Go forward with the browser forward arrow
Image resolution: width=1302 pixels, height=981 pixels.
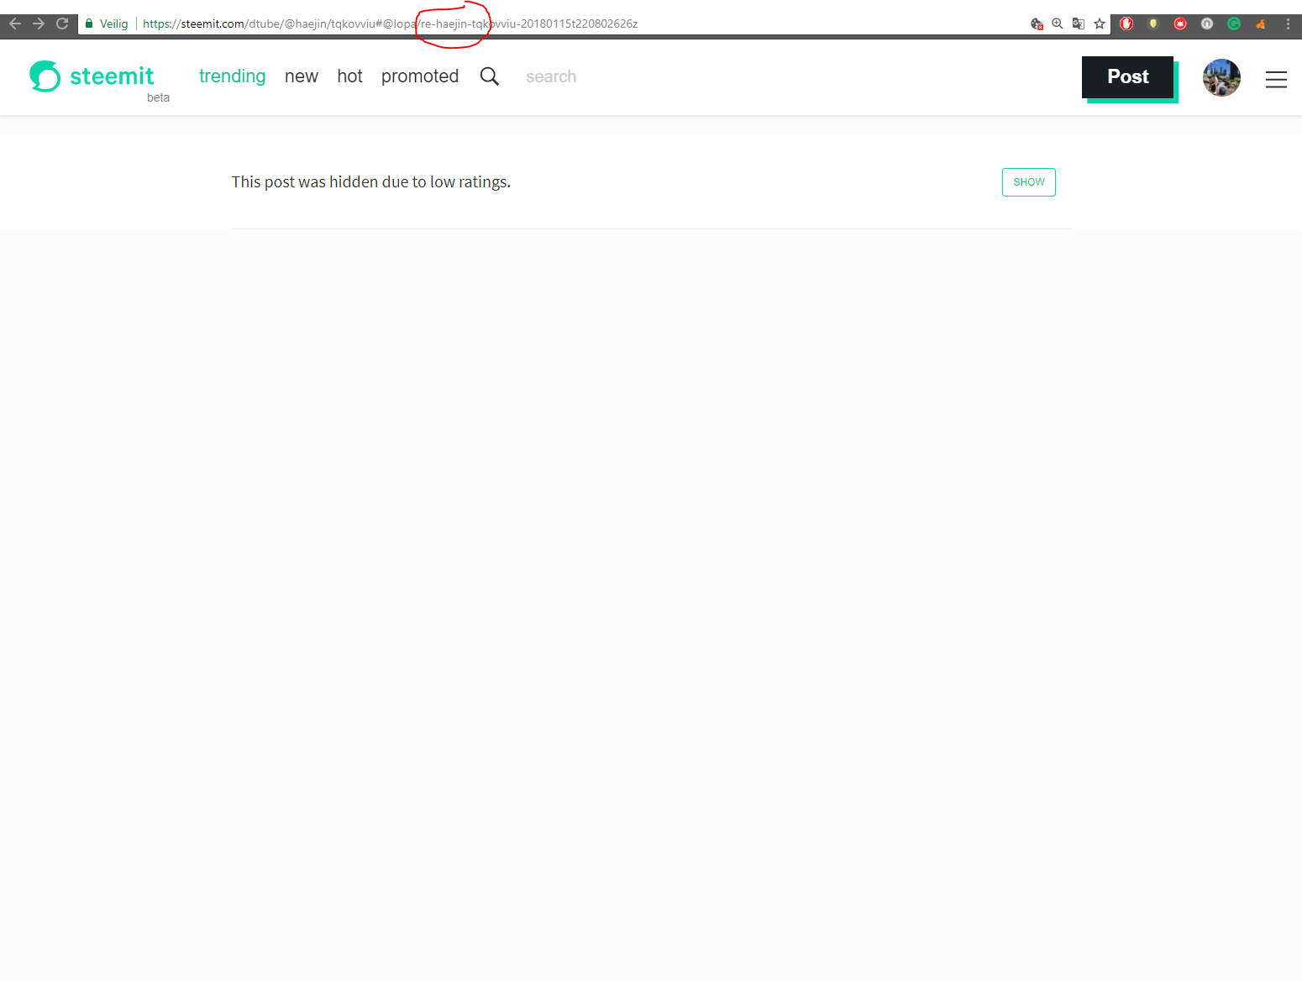[39, 24]
